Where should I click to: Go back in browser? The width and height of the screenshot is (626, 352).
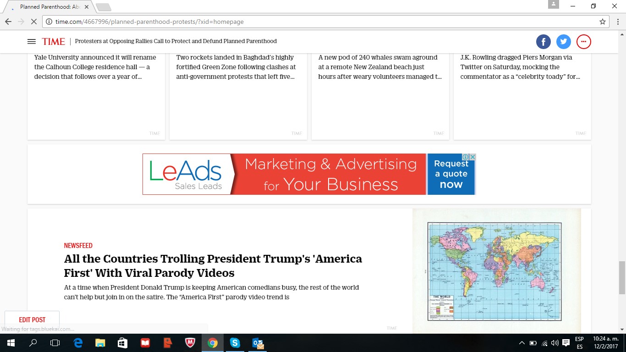click(x=8, y=22)
